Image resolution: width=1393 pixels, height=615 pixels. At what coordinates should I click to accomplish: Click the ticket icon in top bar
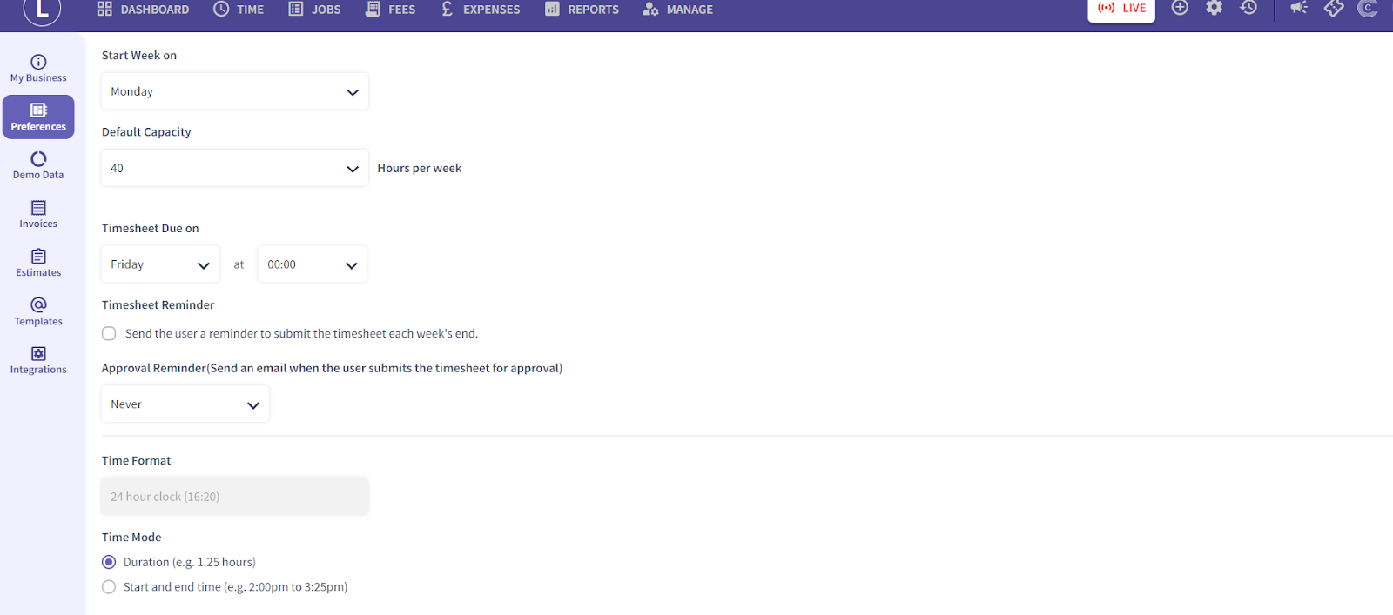(1334, 9)
